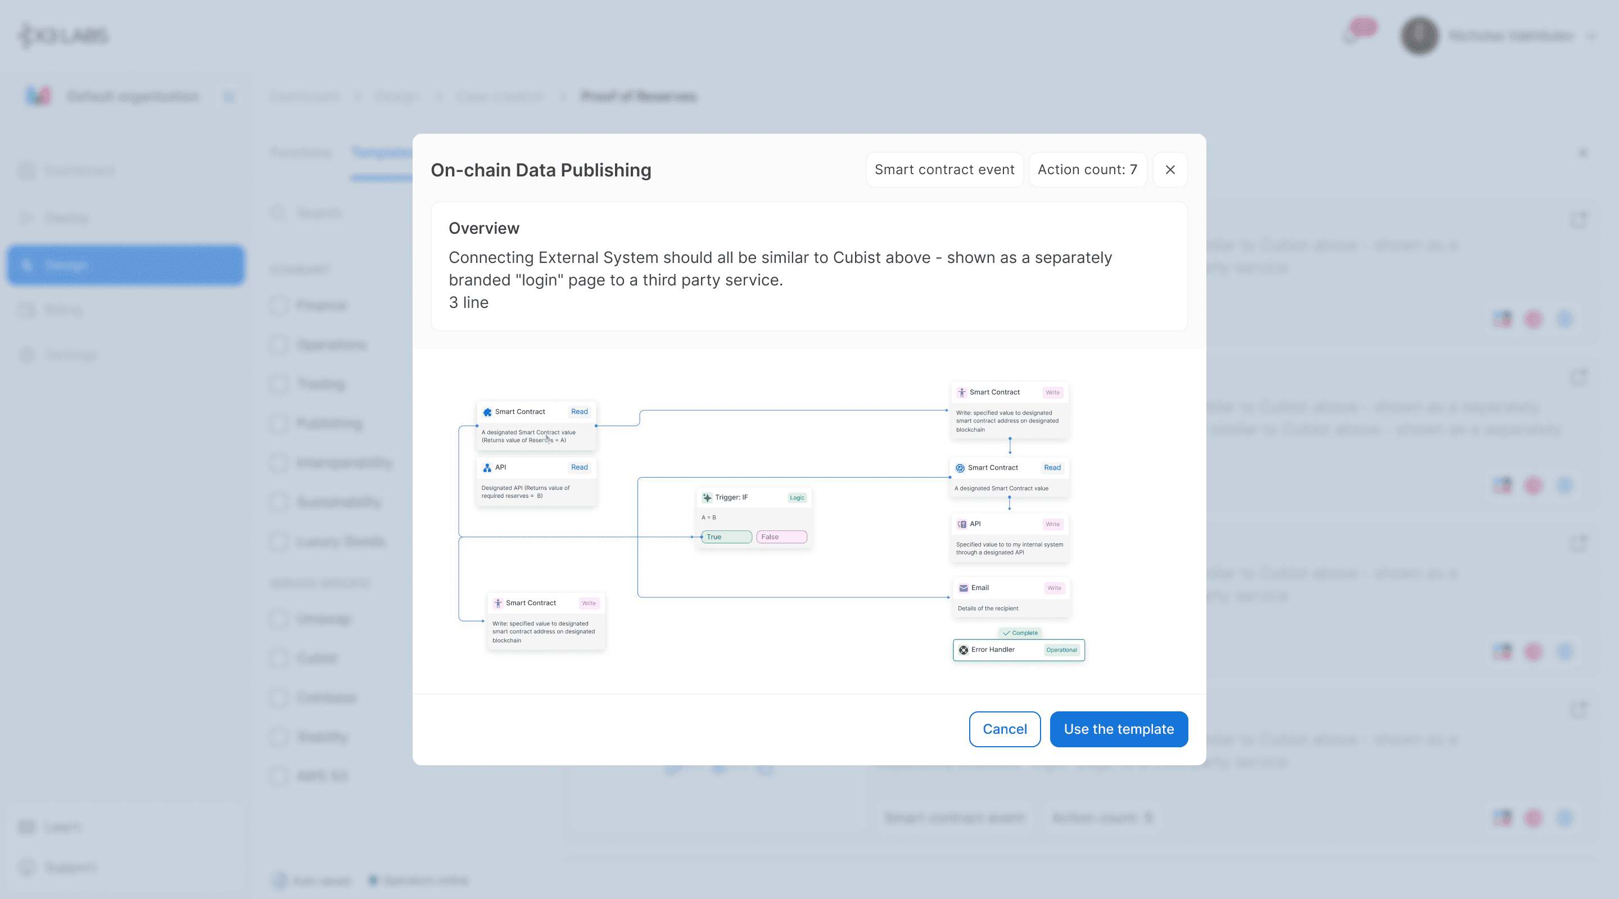Click the bottom-left Smart Contract Write node icon
The image size is (1619, 899).
pyautogui.click(x=498, y=603)
